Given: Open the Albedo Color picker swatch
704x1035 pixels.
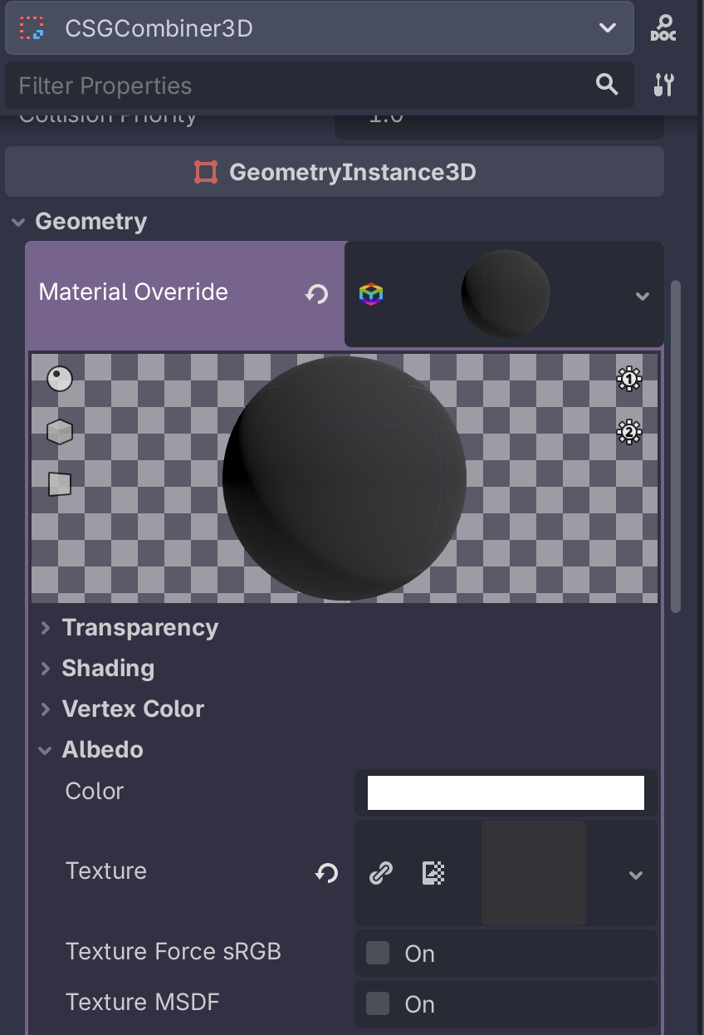Looking at the screenshot, I should [506, 792].
